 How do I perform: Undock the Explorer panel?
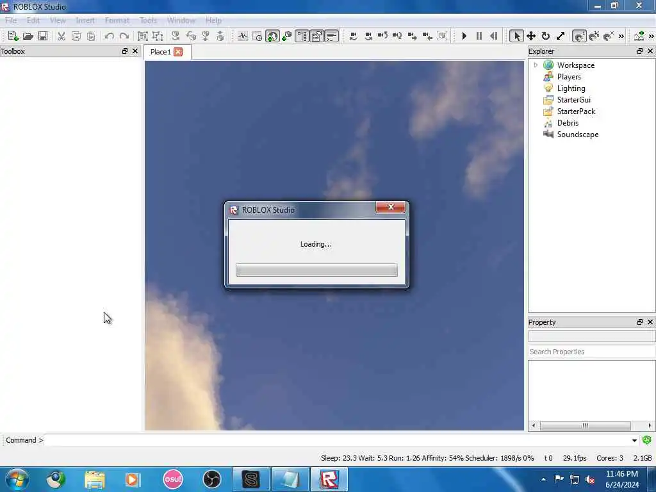click(x=640, y=51)
